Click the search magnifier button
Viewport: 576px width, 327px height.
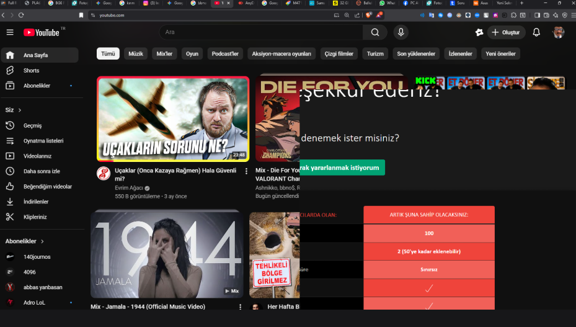coord(374,32)
